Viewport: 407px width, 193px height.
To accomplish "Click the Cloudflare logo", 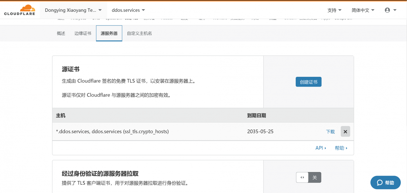I will click(x=19, y=10).
